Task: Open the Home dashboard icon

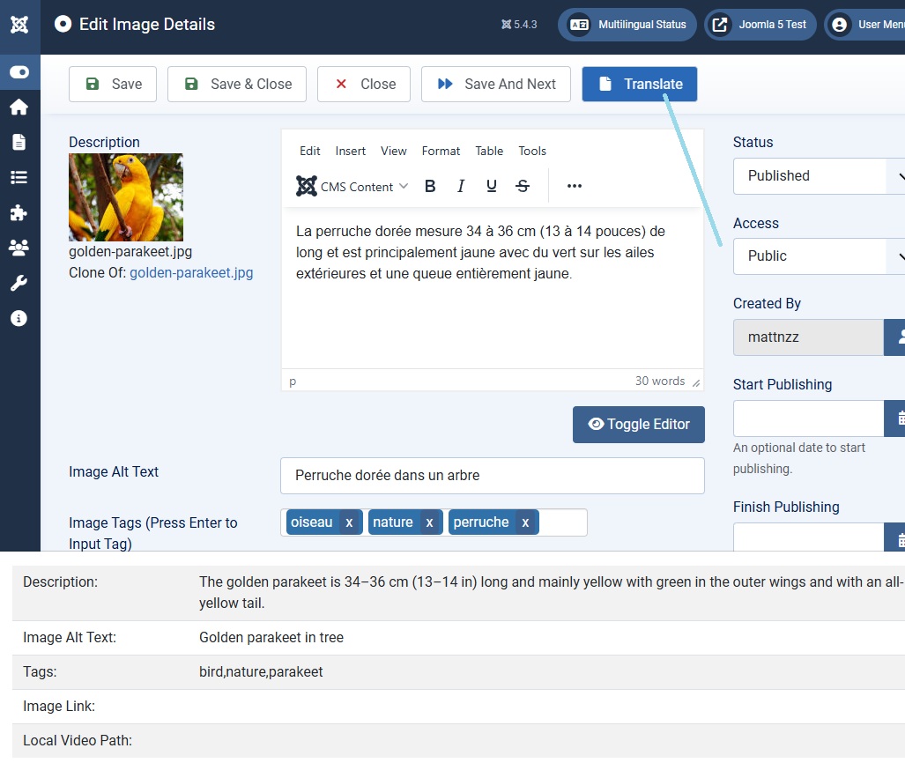Action: 19,107
